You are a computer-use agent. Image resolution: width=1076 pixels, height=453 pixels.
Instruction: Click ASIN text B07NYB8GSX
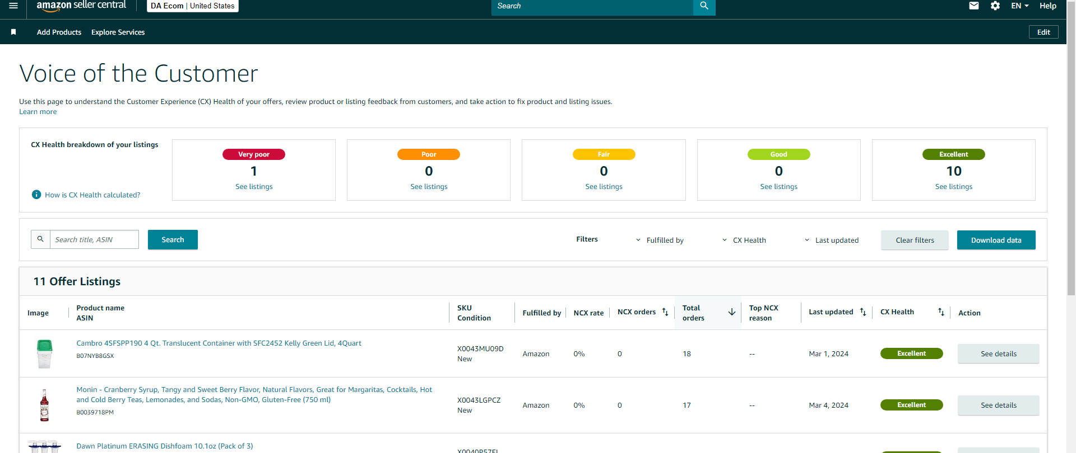(x=95, y=356)
